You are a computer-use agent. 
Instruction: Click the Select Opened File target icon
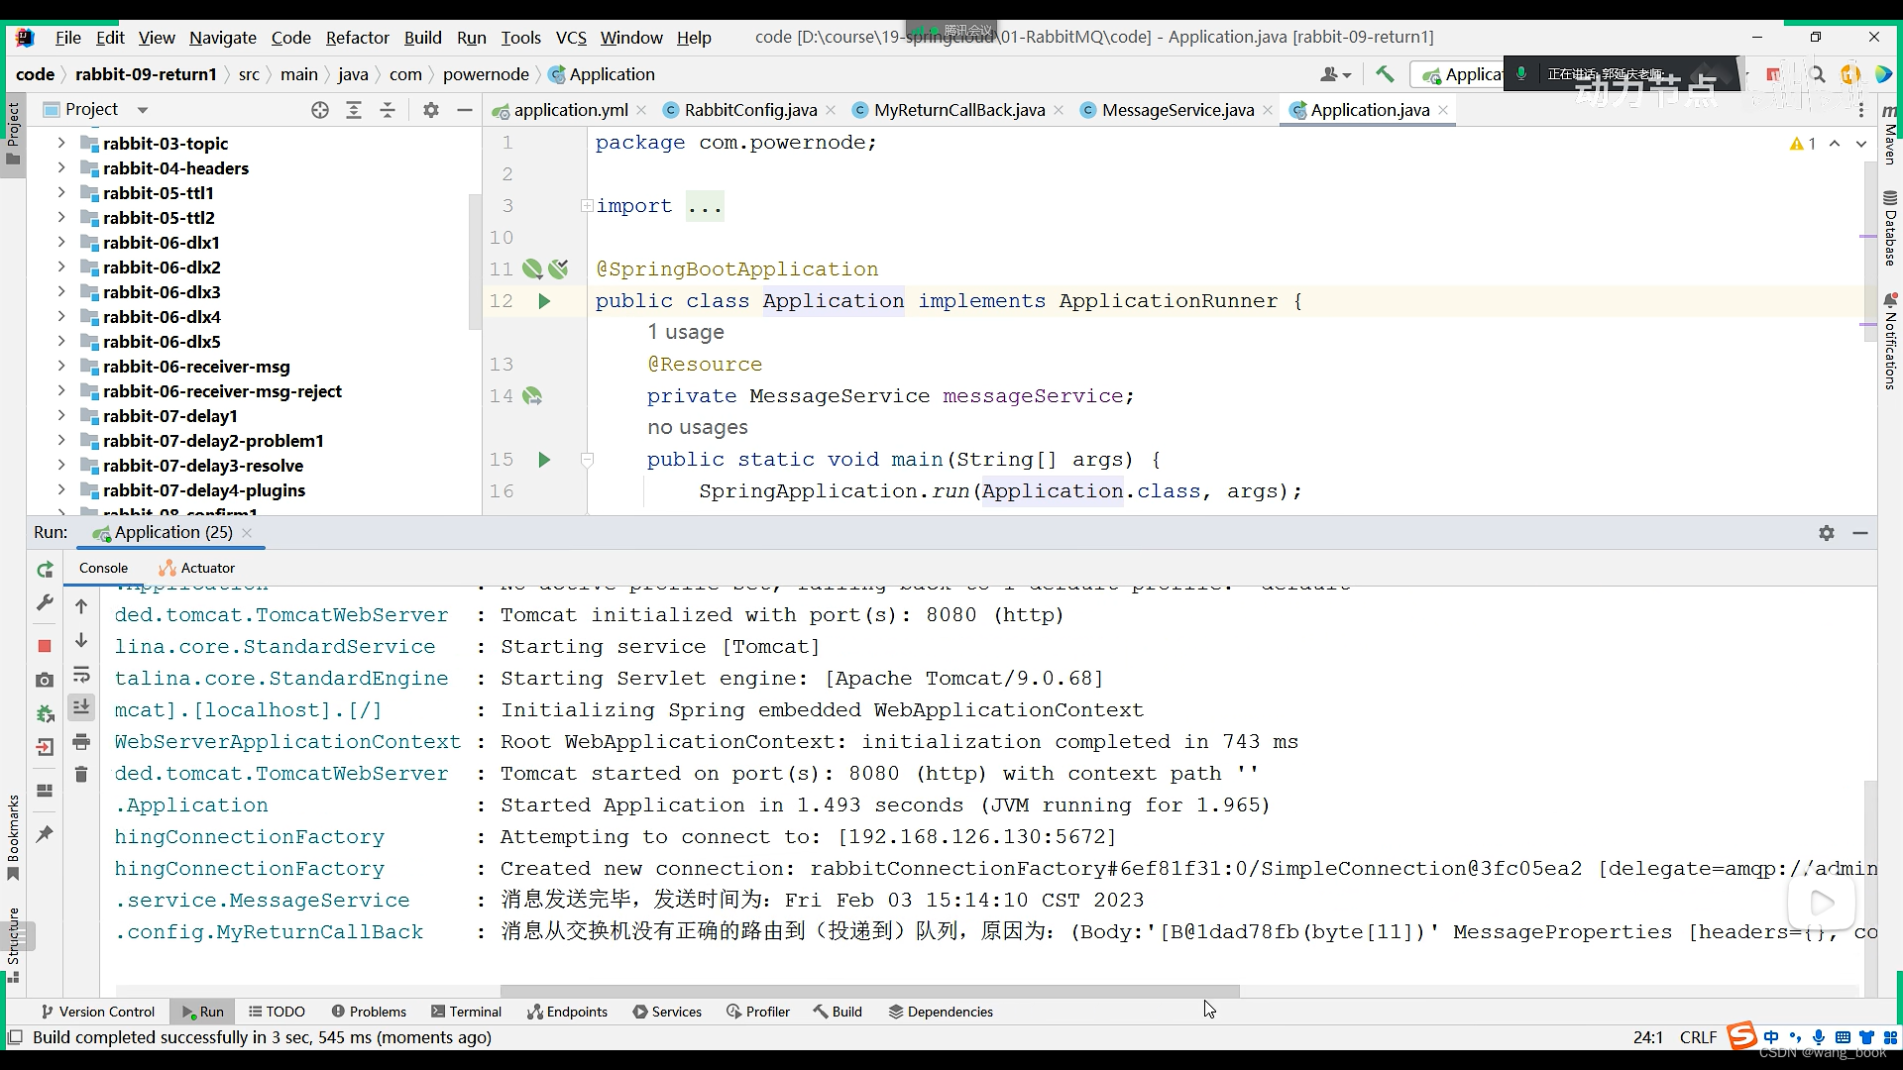pos(319,110)
